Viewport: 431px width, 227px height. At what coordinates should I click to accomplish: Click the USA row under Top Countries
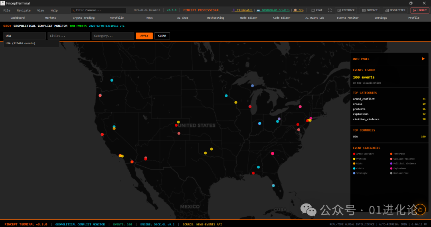pyautogui.click(x=389, y=137)
